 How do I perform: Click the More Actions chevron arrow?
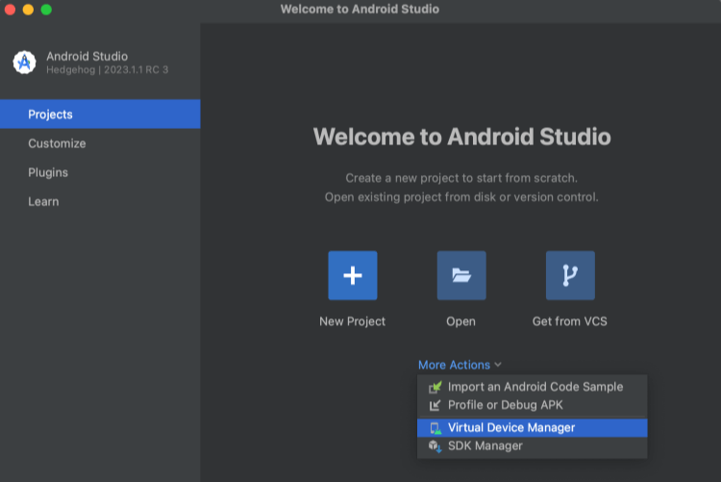[x=498, y=365]
